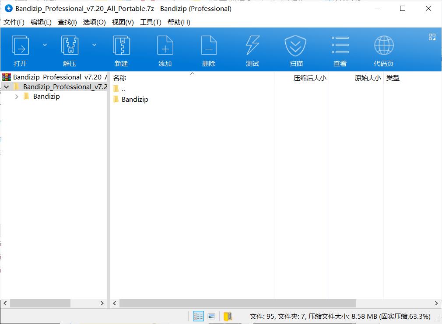Screen dimensions: 442x324
Task: Click the 查看 (View) toolbar icon
Action: coord(340,49)
